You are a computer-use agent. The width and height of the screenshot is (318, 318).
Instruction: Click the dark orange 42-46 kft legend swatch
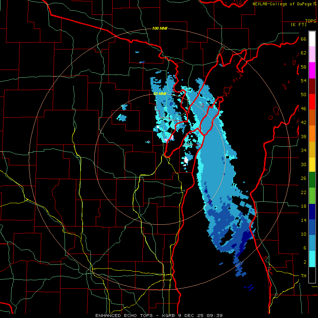pos(312,118)
